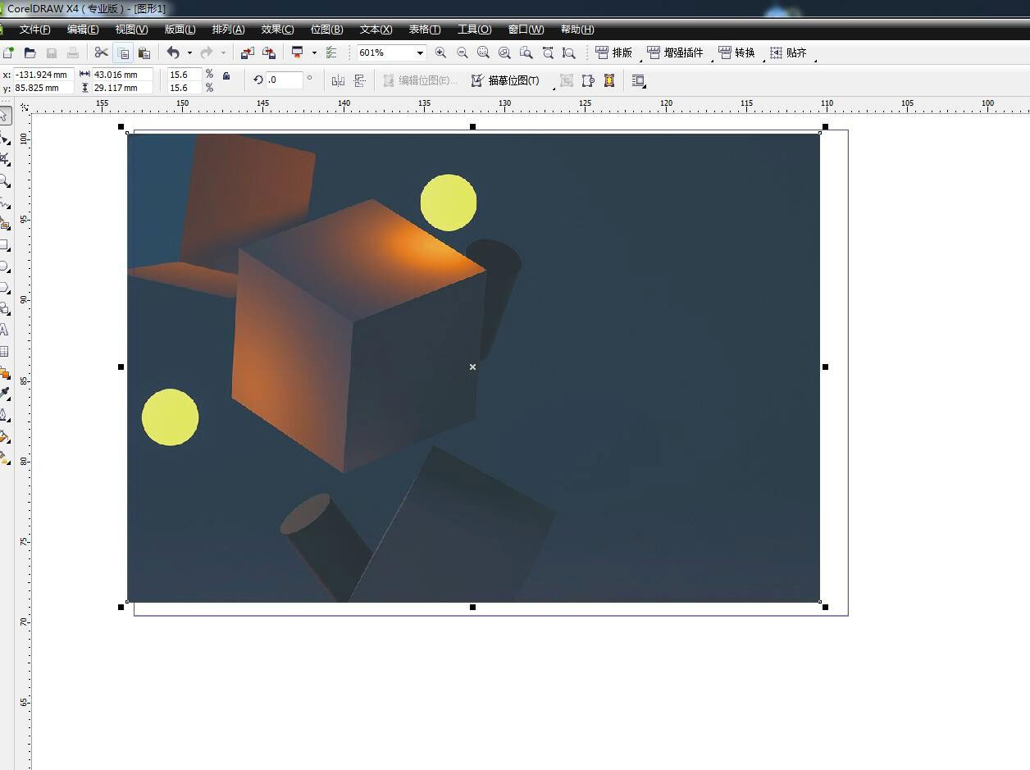Click the Open folder icon

(30, 52)
